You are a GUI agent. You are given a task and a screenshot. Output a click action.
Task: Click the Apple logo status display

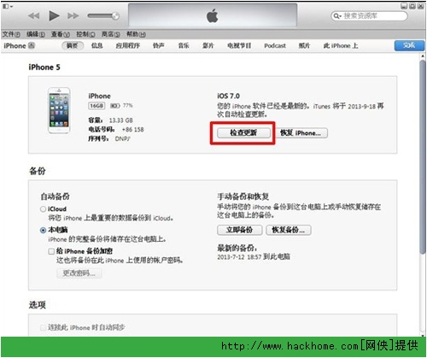[213, 15]
